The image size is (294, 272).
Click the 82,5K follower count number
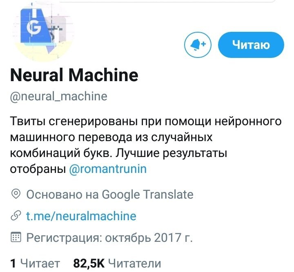(x=89, y=263)
